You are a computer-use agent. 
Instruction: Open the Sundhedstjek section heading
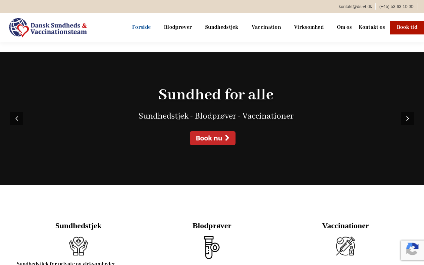79,226
